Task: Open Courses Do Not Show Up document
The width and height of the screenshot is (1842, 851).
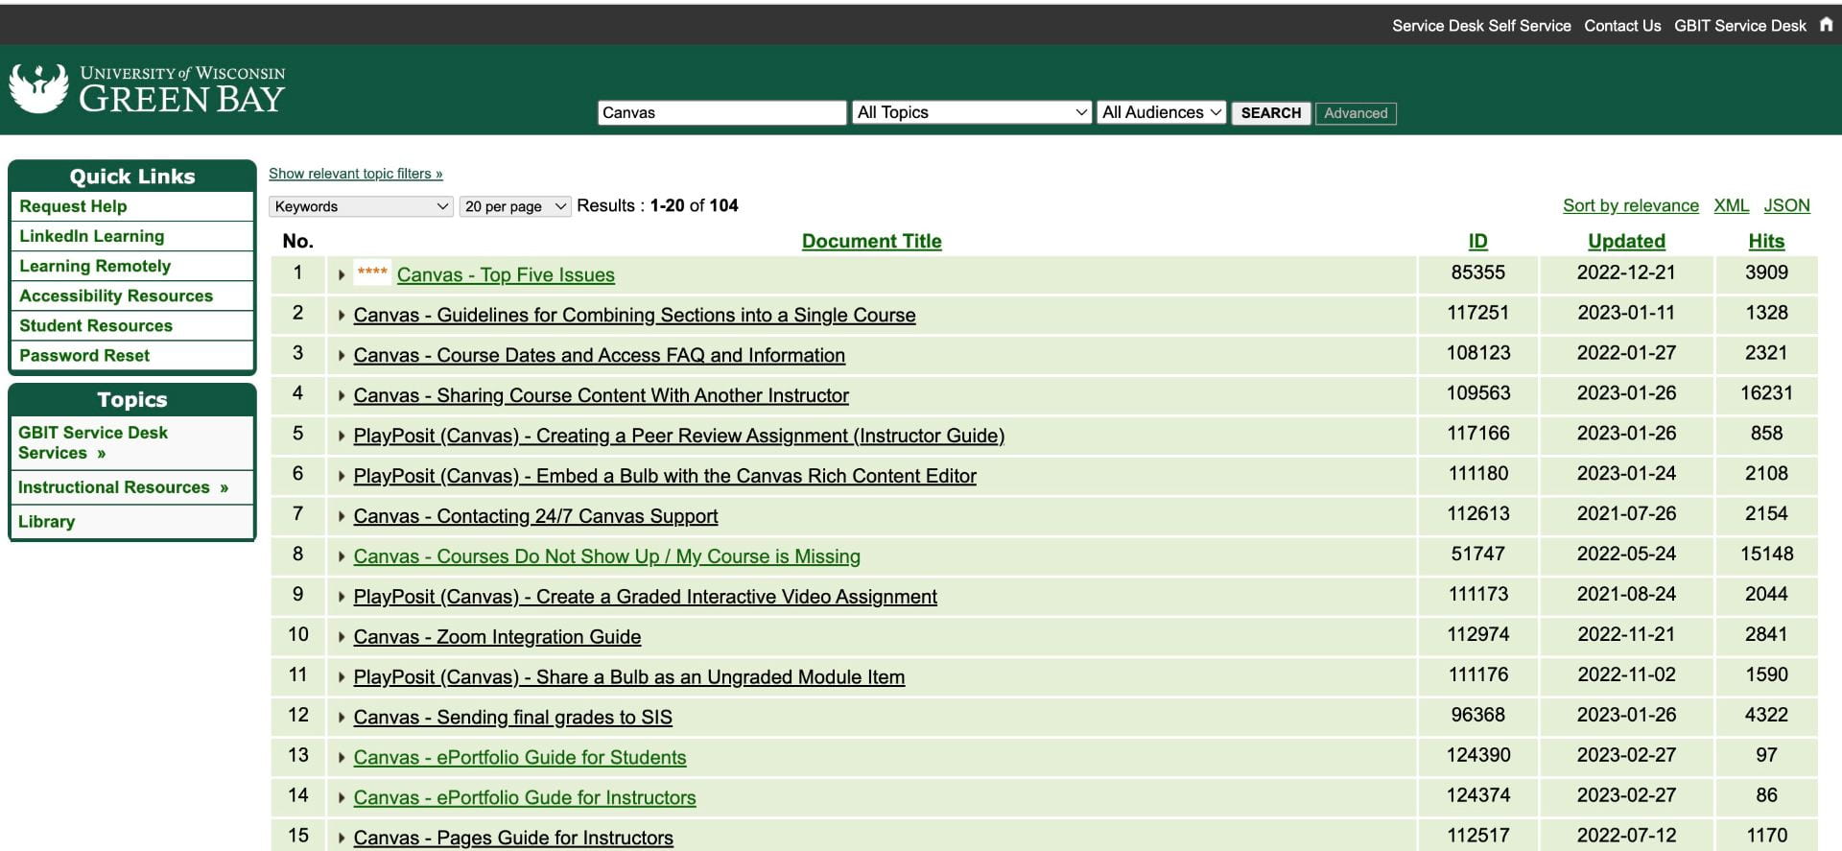Action: (606, 557)
